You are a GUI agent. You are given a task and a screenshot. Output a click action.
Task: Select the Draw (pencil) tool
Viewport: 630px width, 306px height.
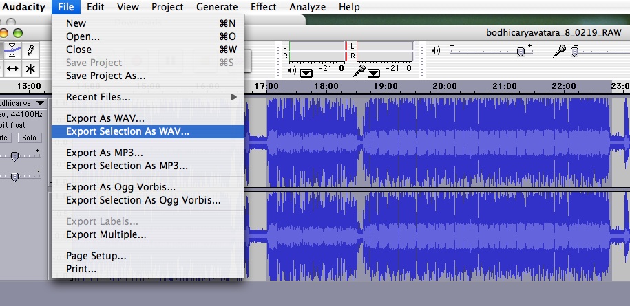30,50
